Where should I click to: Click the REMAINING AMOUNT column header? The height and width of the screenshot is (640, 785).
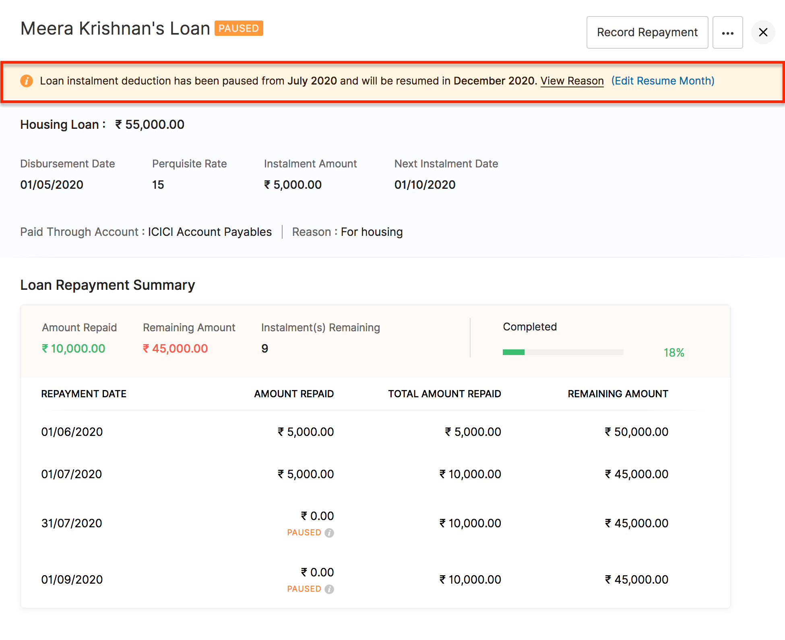point(618,394)
